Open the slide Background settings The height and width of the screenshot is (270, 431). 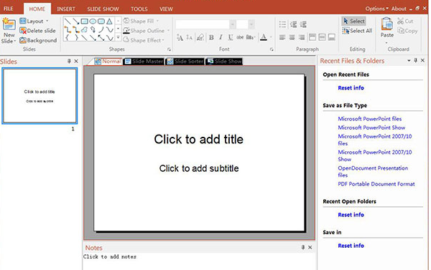click(x=38, y=40)
